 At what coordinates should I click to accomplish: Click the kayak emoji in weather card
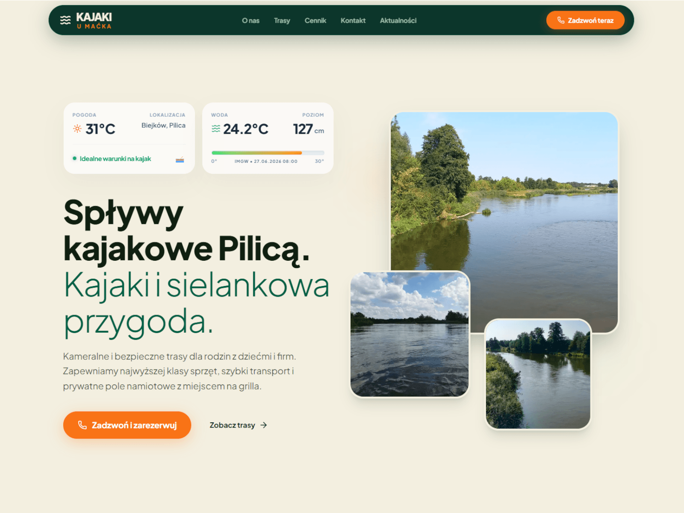(x=180, y=159)
